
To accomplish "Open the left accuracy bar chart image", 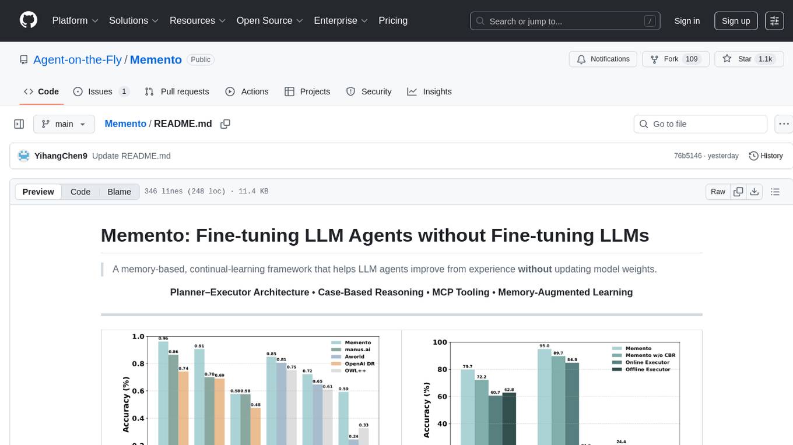I will point(251,387).
